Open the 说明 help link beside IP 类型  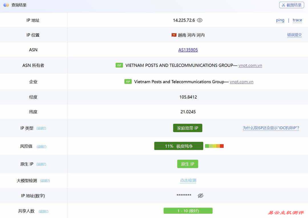41,128
